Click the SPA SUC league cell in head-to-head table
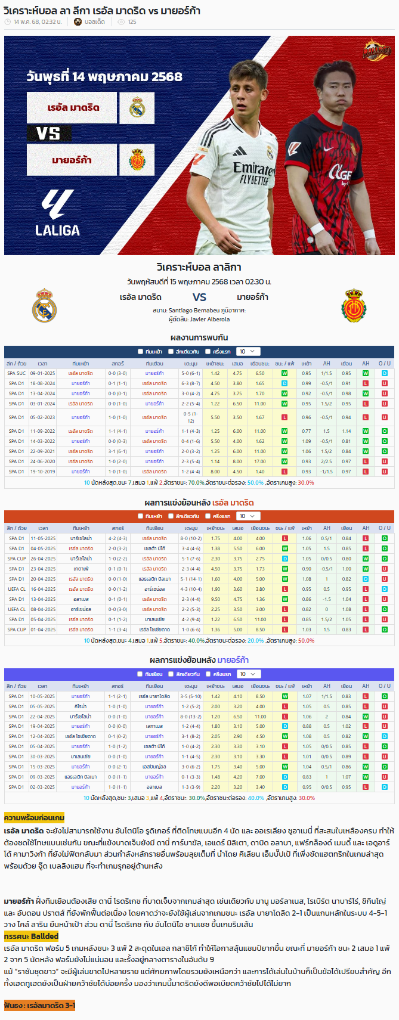 (17, 374)
